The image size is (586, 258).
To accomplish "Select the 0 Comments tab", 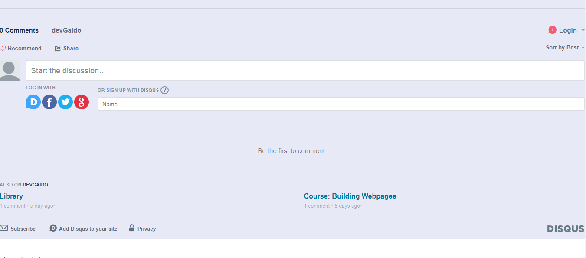I will [19, 30].
